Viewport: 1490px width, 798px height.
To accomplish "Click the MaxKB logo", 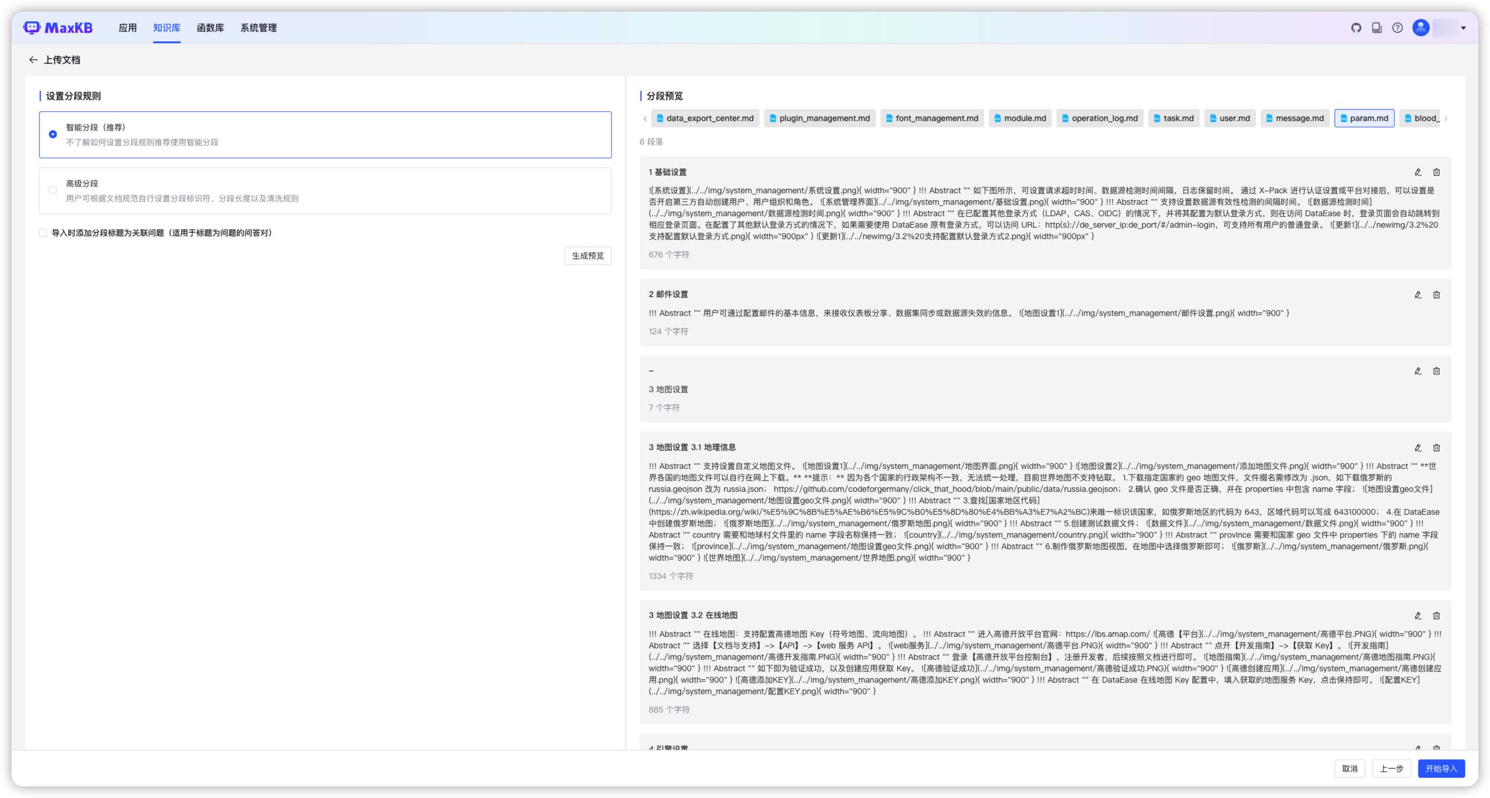I will 58,28.
